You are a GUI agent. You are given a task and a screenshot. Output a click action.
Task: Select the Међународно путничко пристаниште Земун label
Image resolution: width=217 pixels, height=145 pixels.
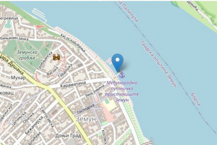122,91
